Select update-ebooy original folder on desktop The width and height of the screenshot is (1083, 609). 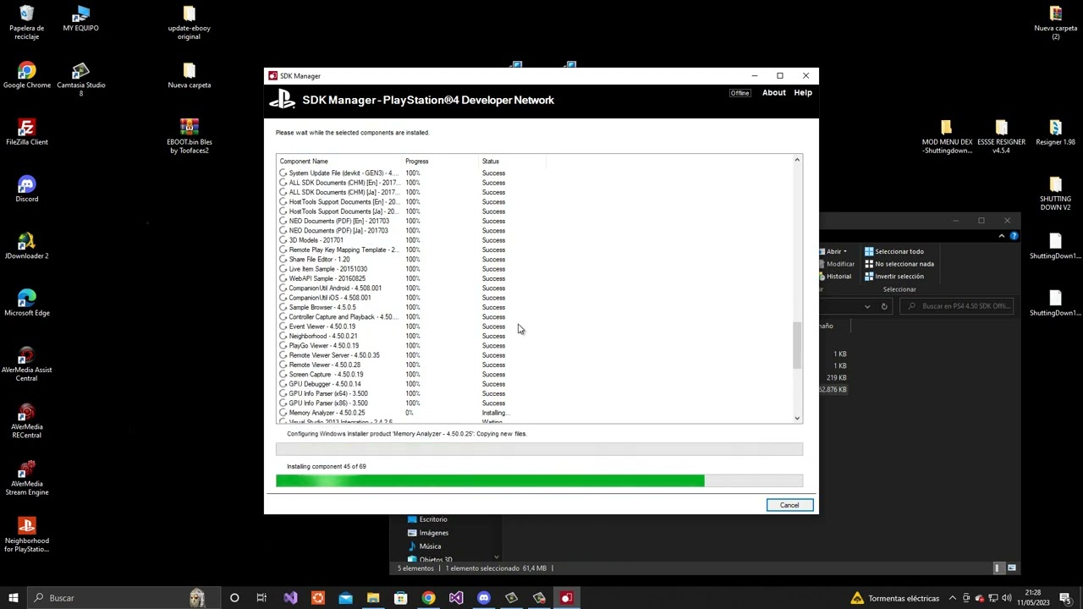coord(189,23)
